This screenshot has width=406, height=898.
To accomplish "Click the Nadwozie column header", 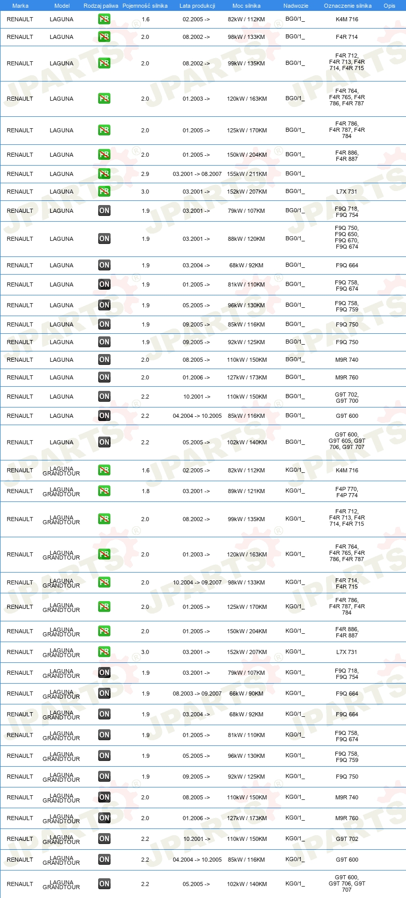I will click(x=296, y=6).
